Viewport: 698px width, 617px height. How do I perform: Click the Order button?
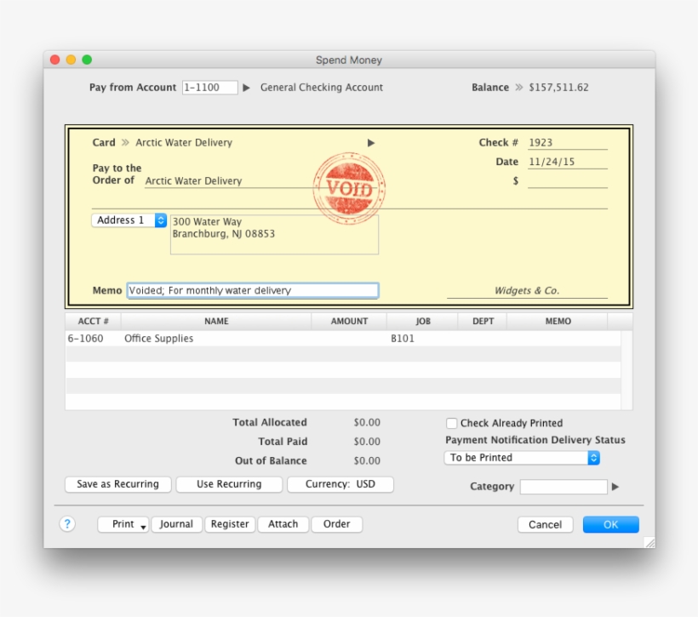pyautogui.click(x=336, y=524)
